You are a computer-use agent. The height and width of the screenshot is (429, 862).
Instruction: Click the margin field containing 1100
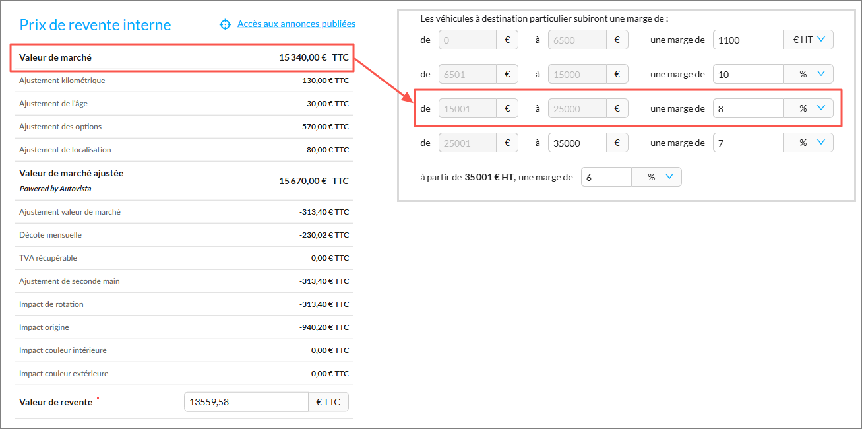(748, 40)
